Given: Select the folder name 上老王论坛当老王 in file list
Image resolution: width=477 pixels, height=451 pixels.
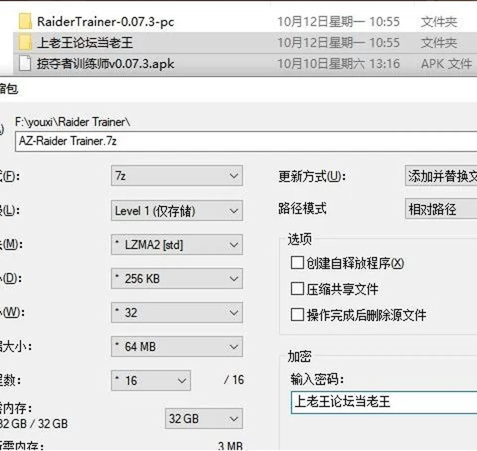Looking at the screenshot, I should pos(85,43).
